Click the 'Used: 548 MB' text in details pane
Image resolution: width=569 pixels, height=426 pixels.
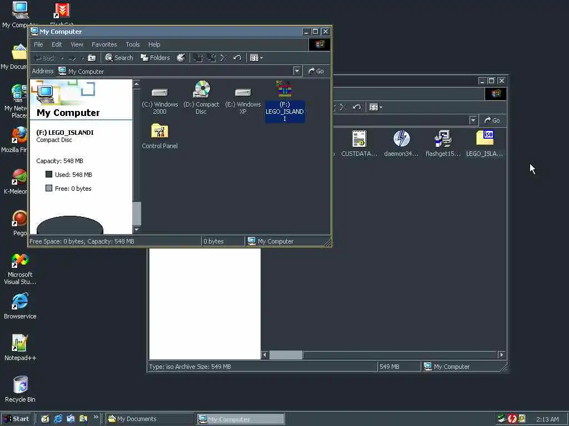73,175
